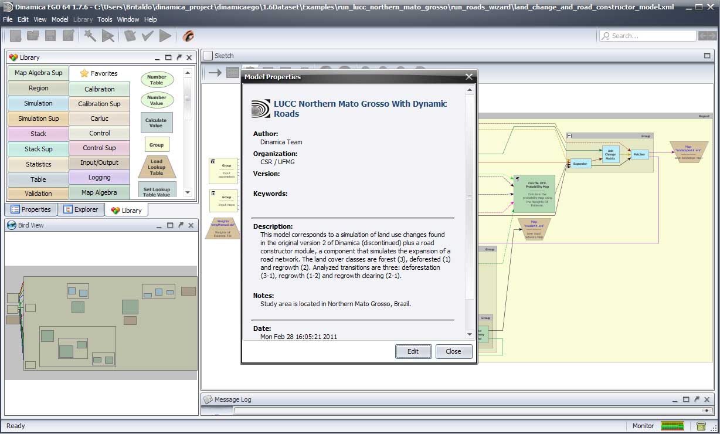Open the File menu
Viewport: 720px width, 434px height.
tap(8, 19)
